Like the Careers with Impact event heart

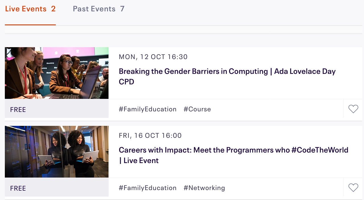click(353, 188)
